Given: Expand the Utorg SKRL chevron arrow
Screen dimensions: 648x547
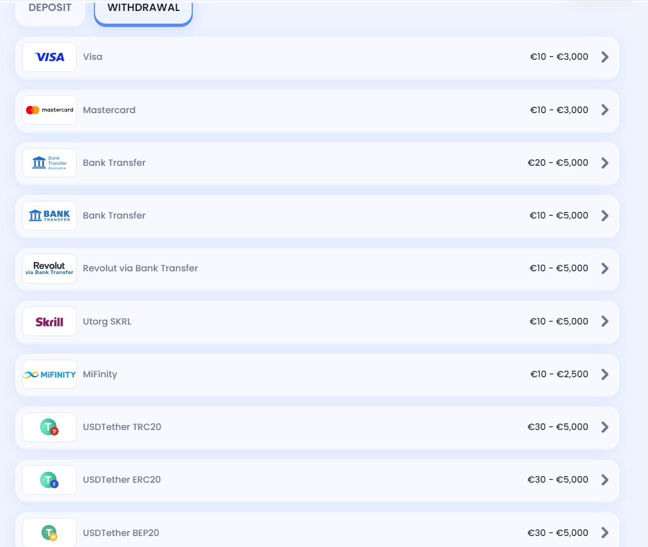Looking at the screenshot, I should point(605,321).
